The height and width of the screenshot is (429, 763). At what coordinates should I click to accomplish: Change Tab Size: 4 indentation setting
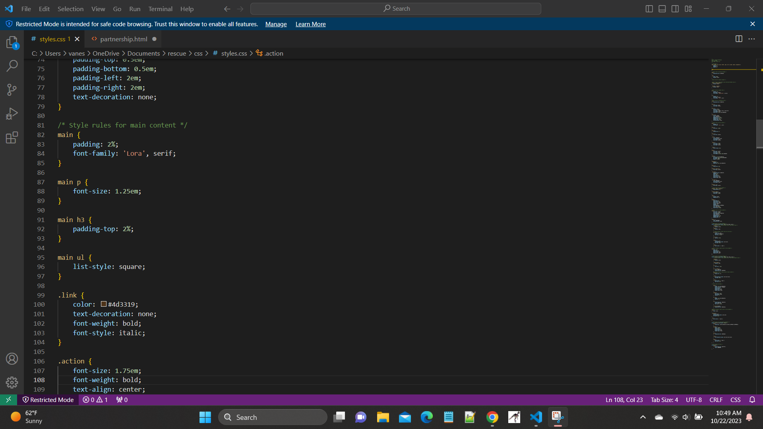(x=664, y=400)
